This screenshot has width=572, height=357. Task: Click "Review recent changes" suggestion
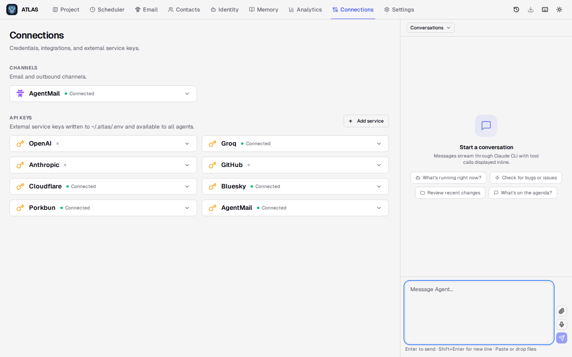pos(450,193)
